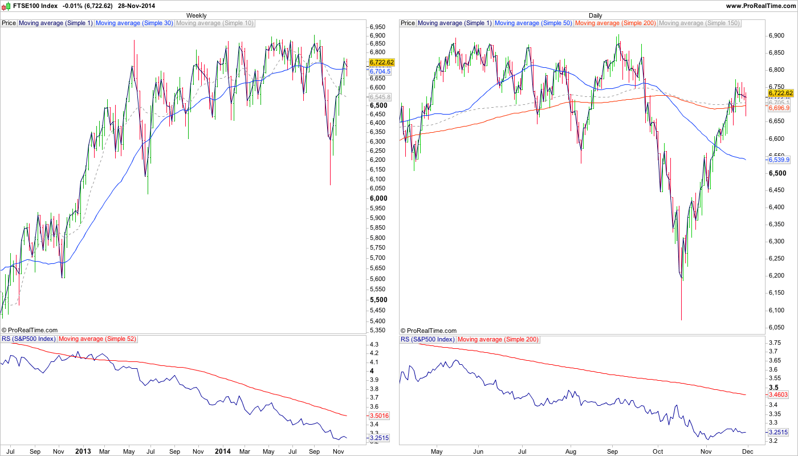Click the Oct label on Daily time axis
Screen dimensions: 798x456
[x=658, y=451]
